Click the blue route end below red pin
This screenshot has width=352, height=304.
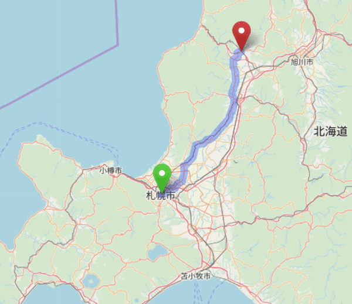238,53
